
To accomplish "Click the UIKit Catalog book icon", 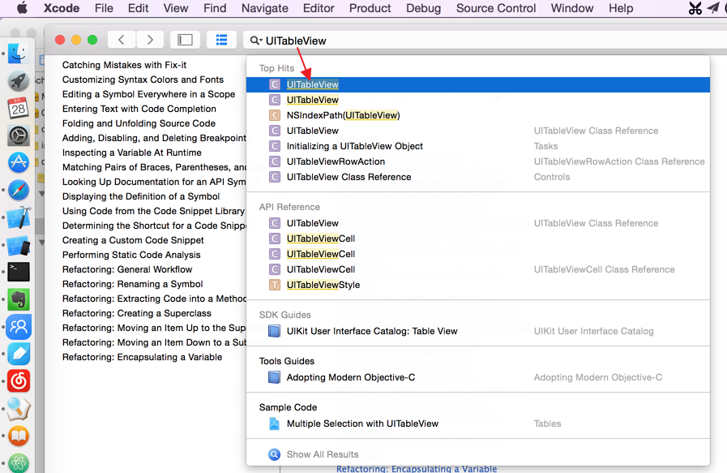I will click(275, 332).
